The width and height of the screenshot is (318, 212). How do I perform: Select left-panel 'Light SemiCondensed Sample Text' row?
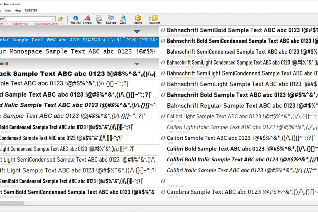[79, 161]
